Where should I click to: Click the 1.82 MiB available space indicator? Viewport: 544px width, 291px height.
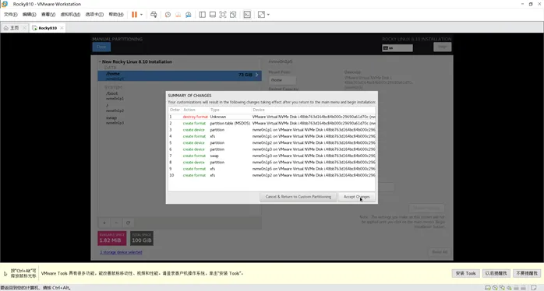[111, 238]
